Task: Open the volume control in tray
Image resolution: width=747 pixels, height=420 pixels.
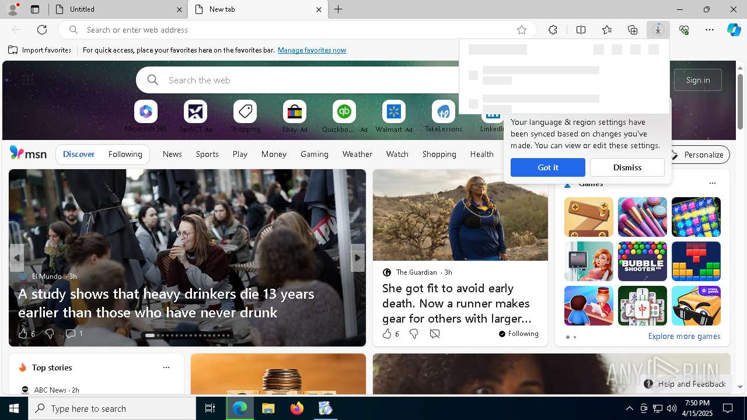Action: (x=671, y=408)
